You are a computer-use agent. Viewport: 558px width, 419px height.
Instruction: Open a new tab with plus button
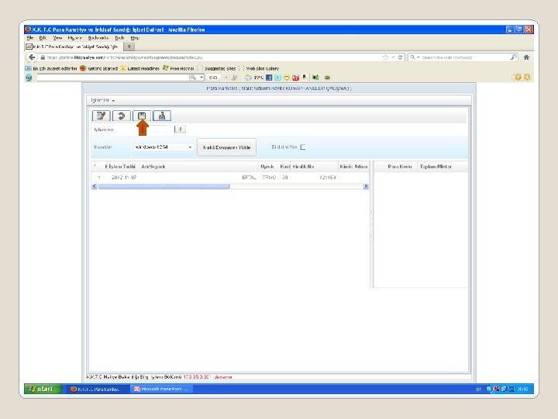tap(129, 47)
